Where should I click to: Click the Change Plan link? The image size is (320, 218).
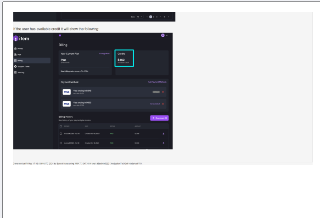pyautogui.click(x=104, y=54)
